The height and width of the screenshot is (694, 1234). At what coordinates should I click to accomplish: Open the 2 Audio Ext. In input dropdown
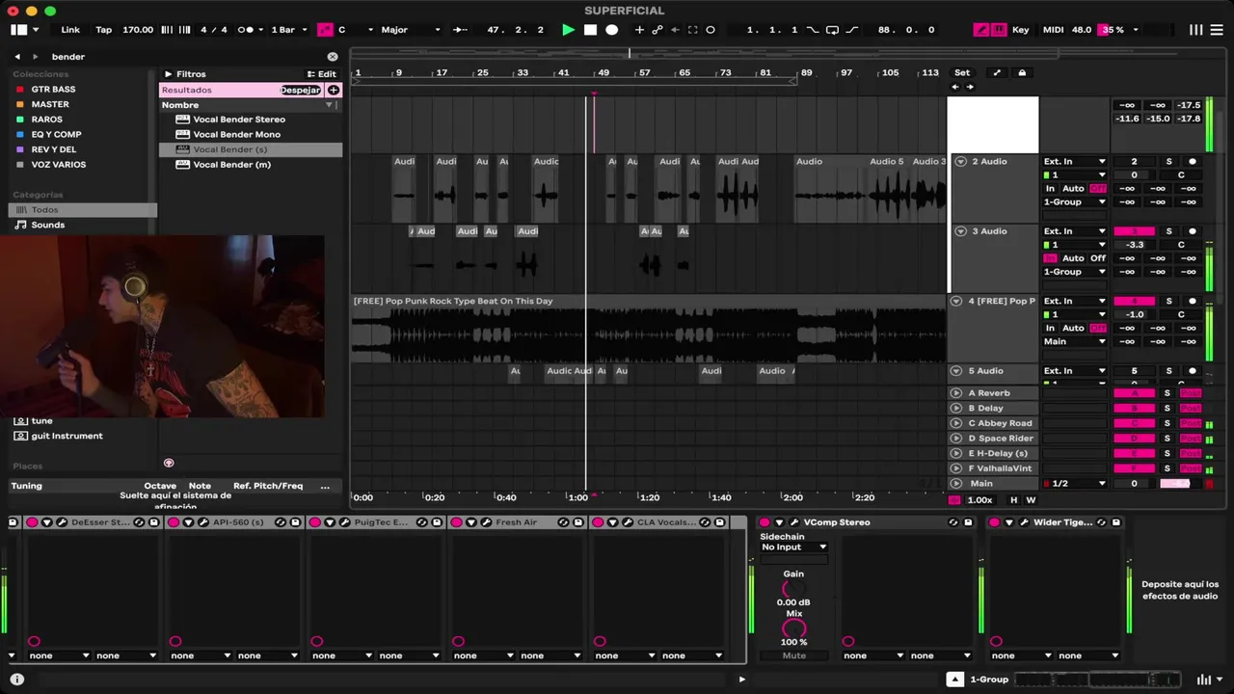point(1074,162)
